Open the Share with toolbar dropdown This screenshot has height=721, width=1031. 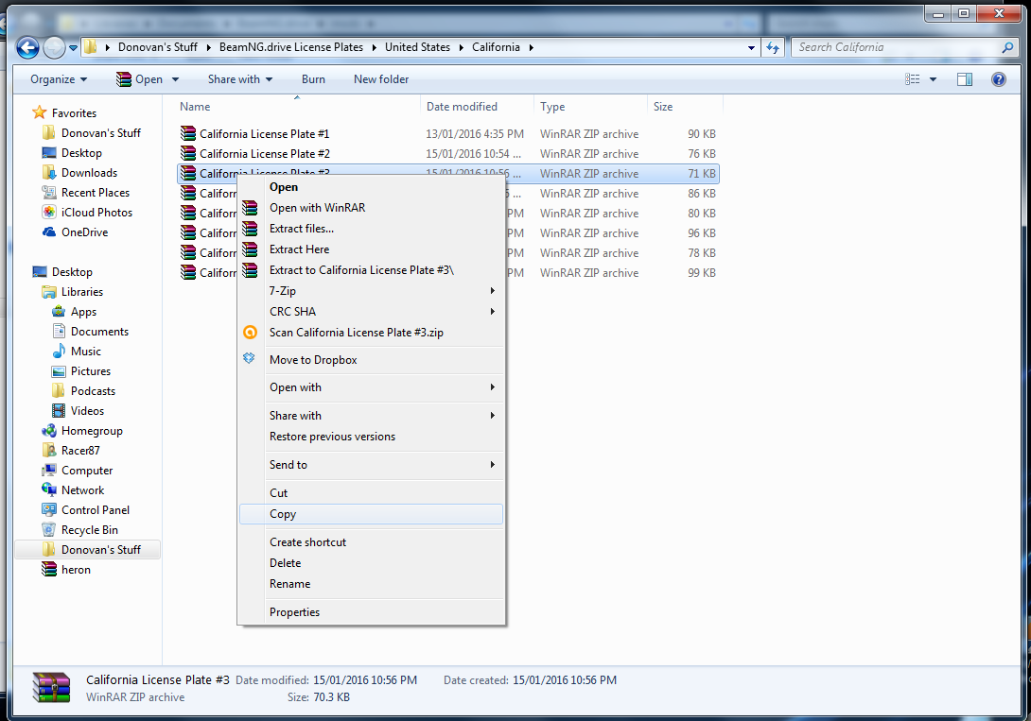[240, 79]
